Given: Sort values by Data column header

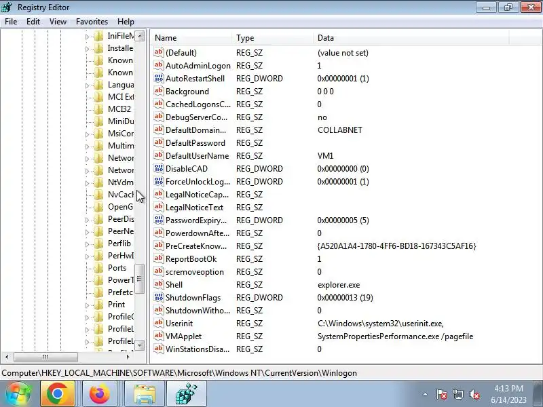Looking at the screenshot, I should click(x=411, y=38).
